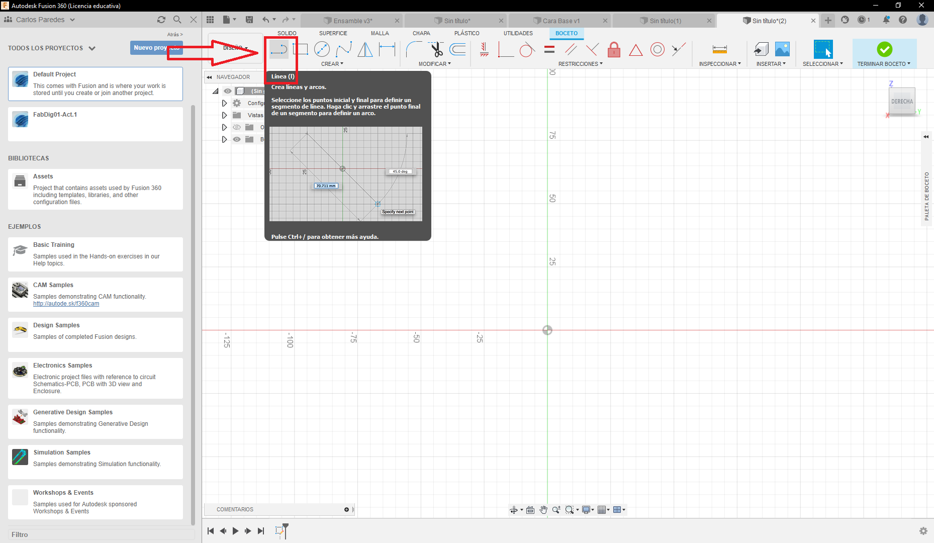Select the circle sketch tool
934x543 pixels.
(322, 49)
